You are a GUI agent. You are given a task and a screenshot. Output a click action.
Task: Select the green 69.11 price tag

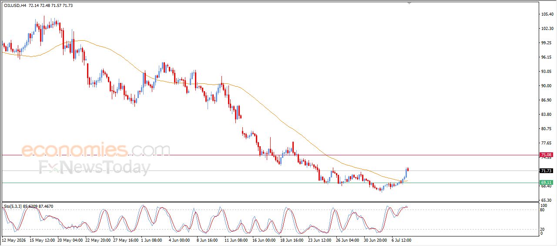tap(546, 183)
